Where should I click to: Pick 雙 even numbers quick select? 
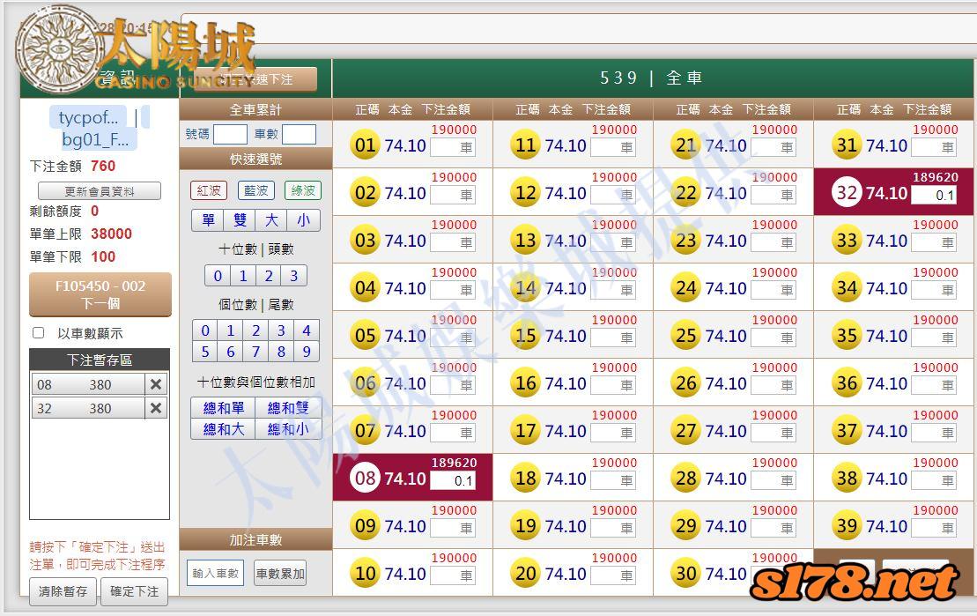click(240, 220)
